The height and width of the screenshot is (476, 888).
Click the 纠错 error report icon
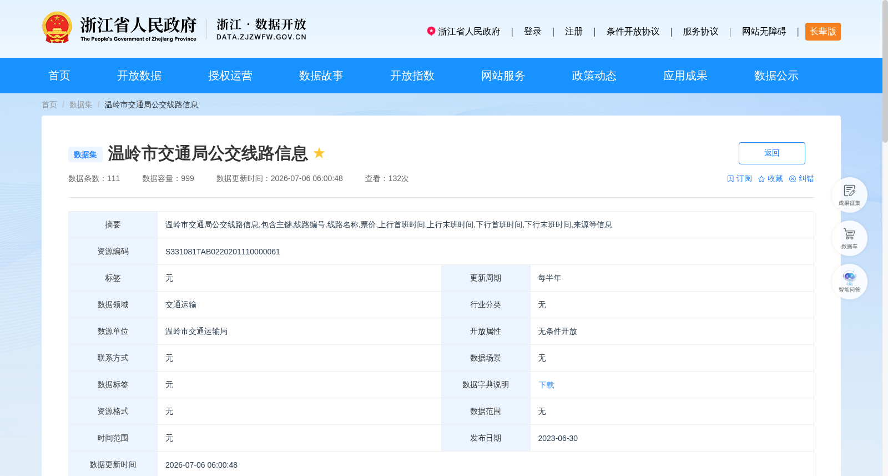[x=793, y=179]
